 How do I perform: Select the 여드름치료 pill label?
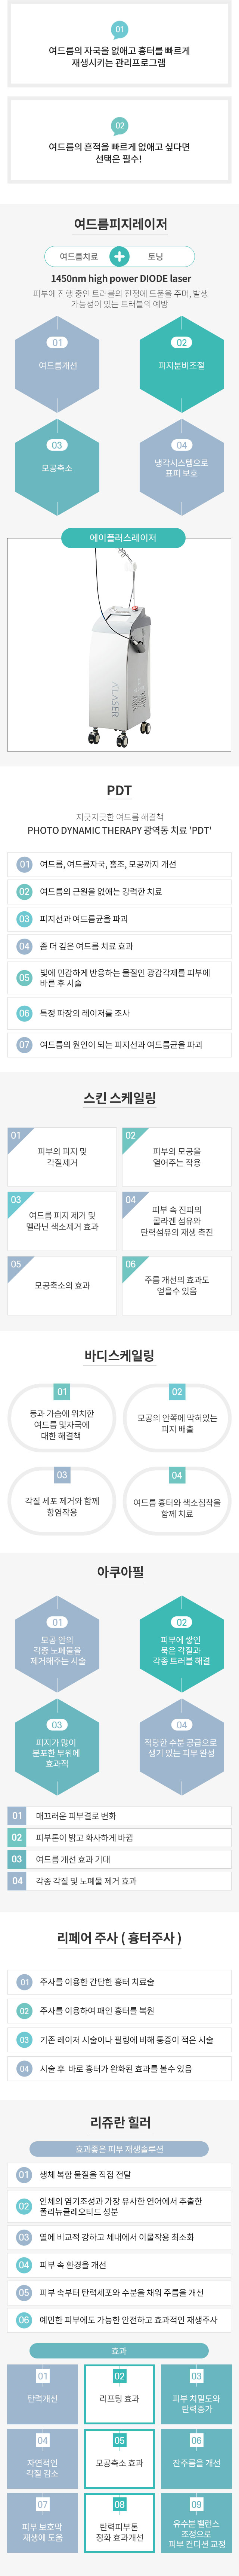pyautogui.click(x=79, y=256)
